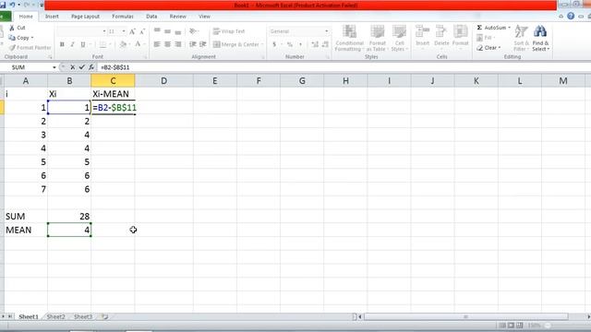Screen dimensions: 591x332
Task: Click Merge & Center button
Action: tap(236, 44)
